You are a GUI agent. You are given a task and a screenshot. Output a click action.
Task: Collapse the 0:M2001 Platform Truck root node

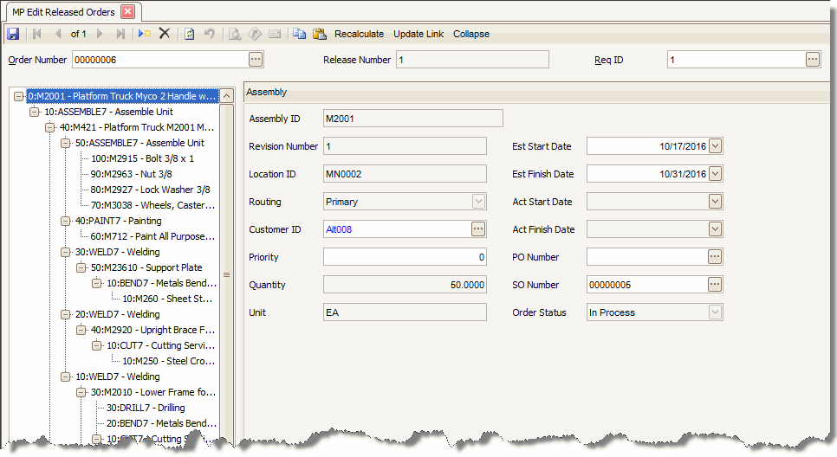click(19, 96)
